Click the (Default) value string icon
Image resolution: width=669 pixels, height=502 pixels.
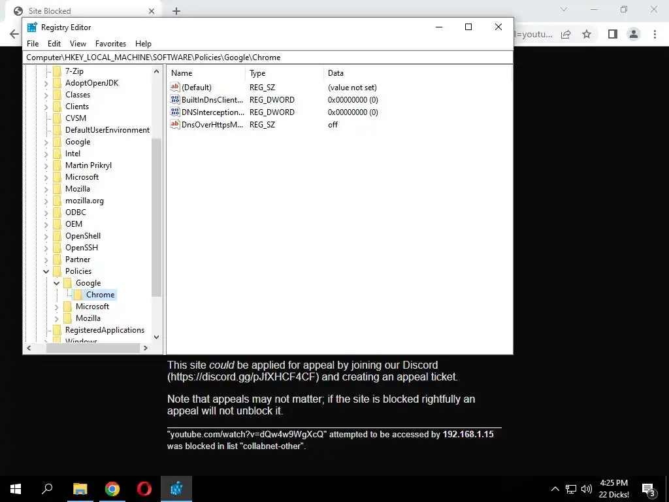pyautogui.click(x=175, y=87)
